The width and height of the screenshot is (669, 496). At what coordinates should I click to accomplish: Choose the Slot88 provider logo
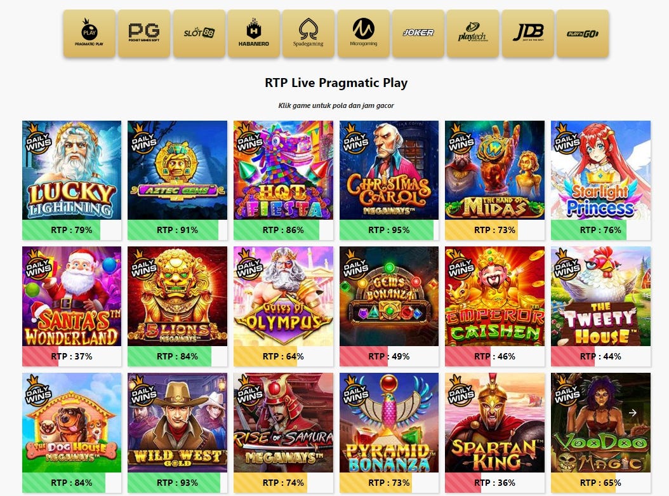(x=199, y=33)
